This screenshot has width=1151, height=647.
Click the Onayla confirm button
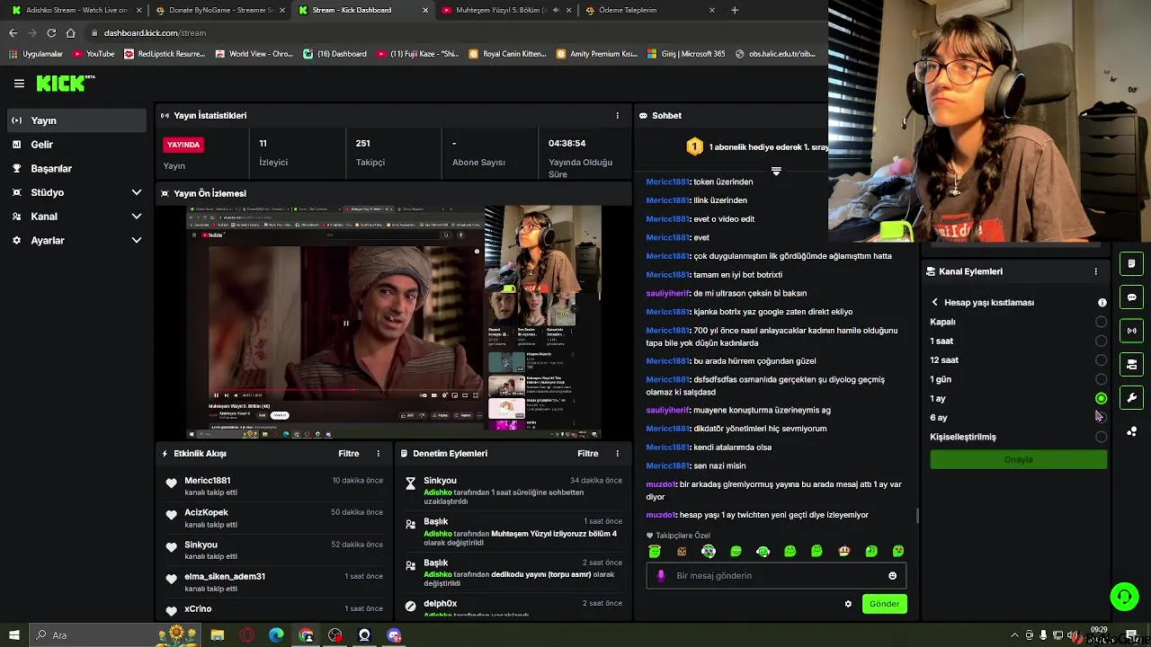1018,459
